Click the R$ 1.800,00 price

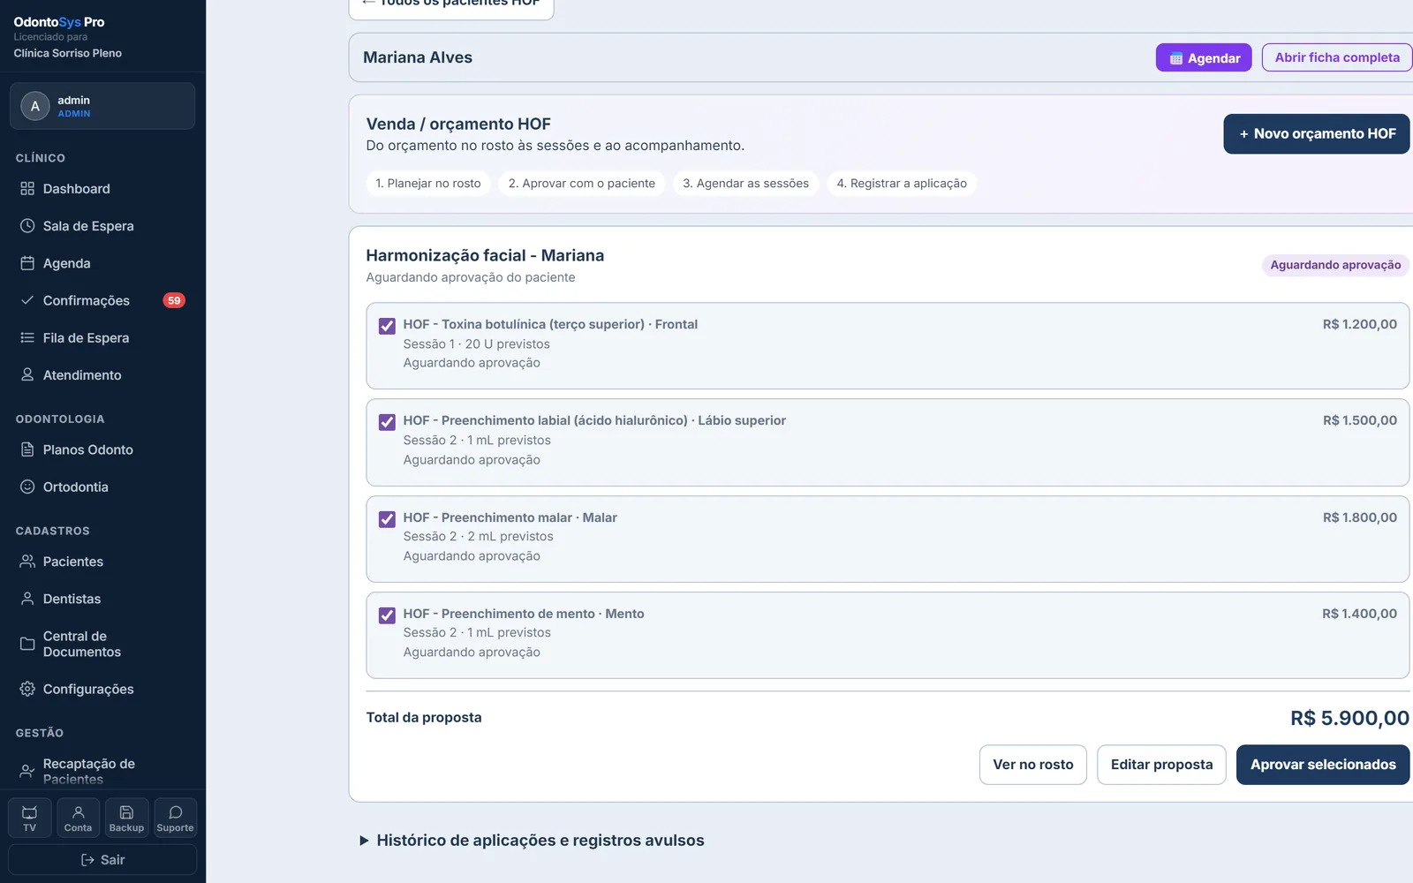pos(1360,517)
